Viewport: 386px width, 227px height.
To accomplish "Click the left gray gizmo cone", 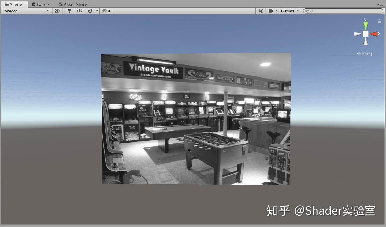I will point(358,34).
